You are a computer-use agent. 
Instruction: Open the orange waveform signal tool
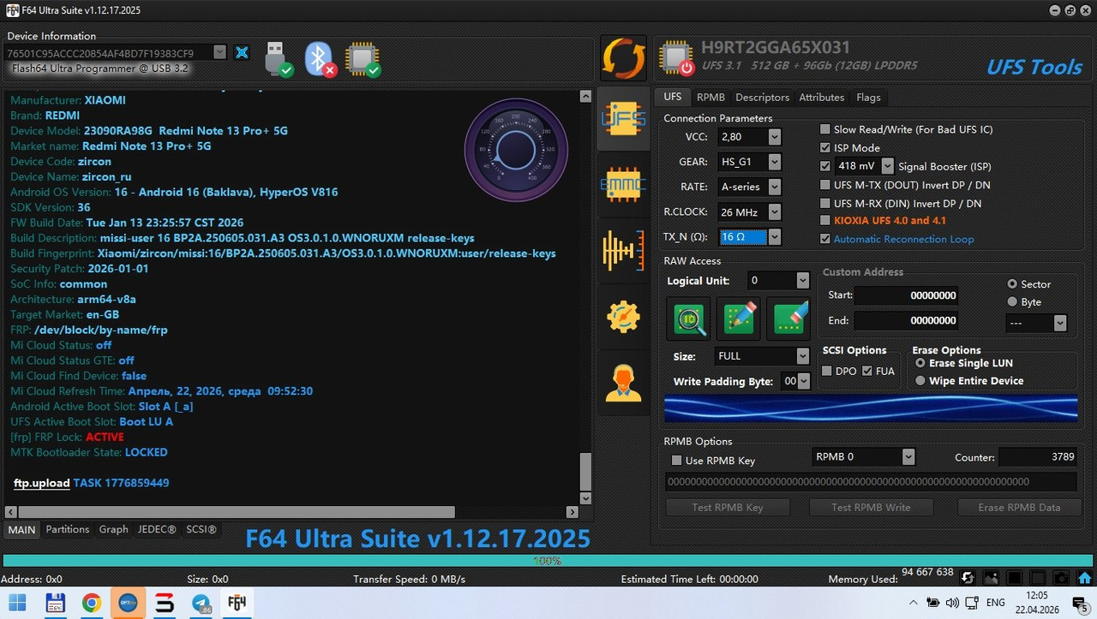(x=623, y=250)
